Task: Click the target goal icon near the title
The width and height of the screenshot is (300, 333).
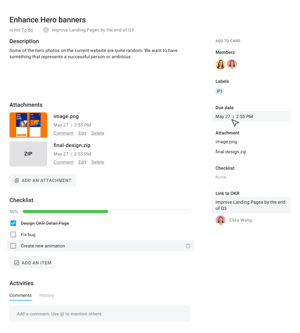Action: tap(46, 30)
